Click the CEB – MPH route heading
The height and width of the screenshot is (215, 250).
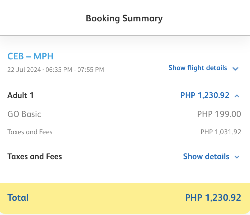point(30,56)
